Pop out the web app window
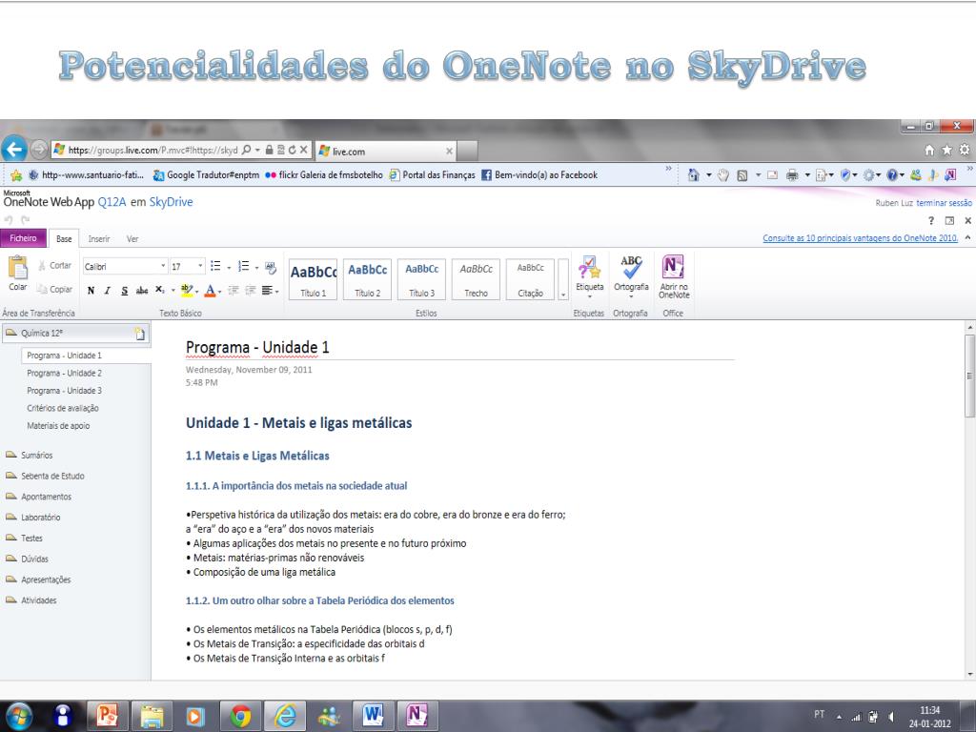 point(949,220)
